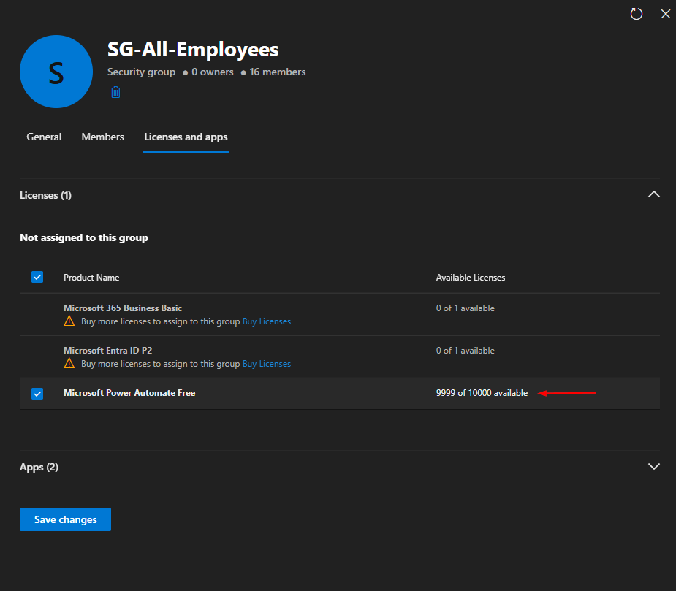676x591 pixels.
Task: Open Buy Licenses link for Microsoft Entra ID P2
Action: tap(267, 364)
